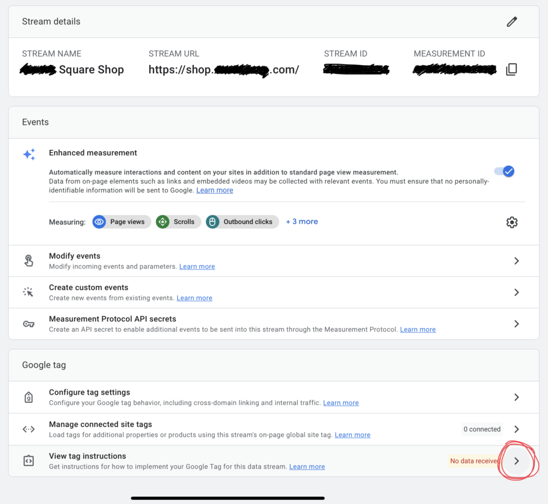Open View tag instructions chevron arrow
This screenshot has height=504, width=548.
pyautogui.click(x=516, y=461)
